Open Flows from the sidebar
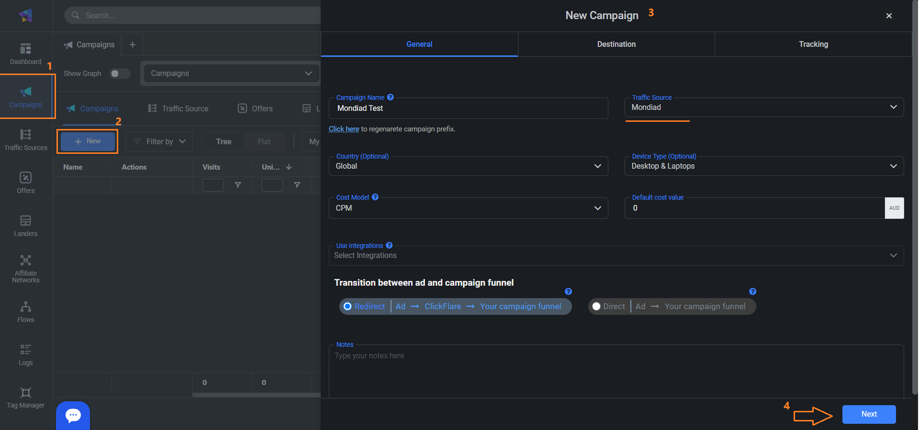 tap(26, 312)
